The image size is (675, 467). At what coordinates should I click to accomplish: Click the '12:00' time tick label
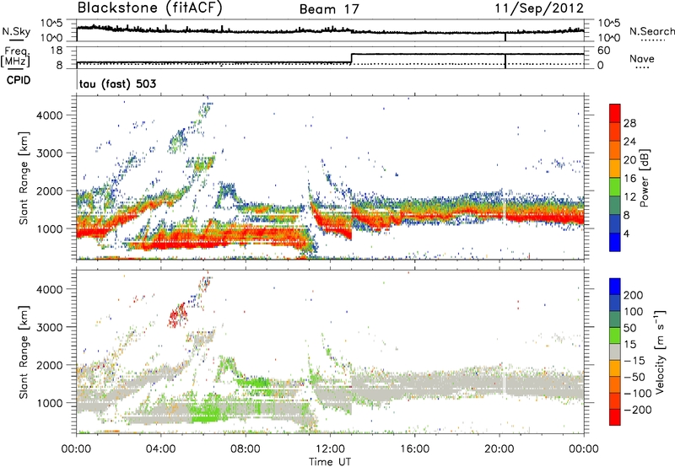point(330,449)
